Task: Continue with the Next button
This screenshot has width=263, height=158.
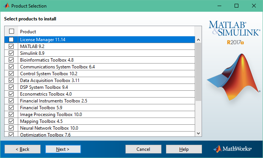Action: [63, 149]
